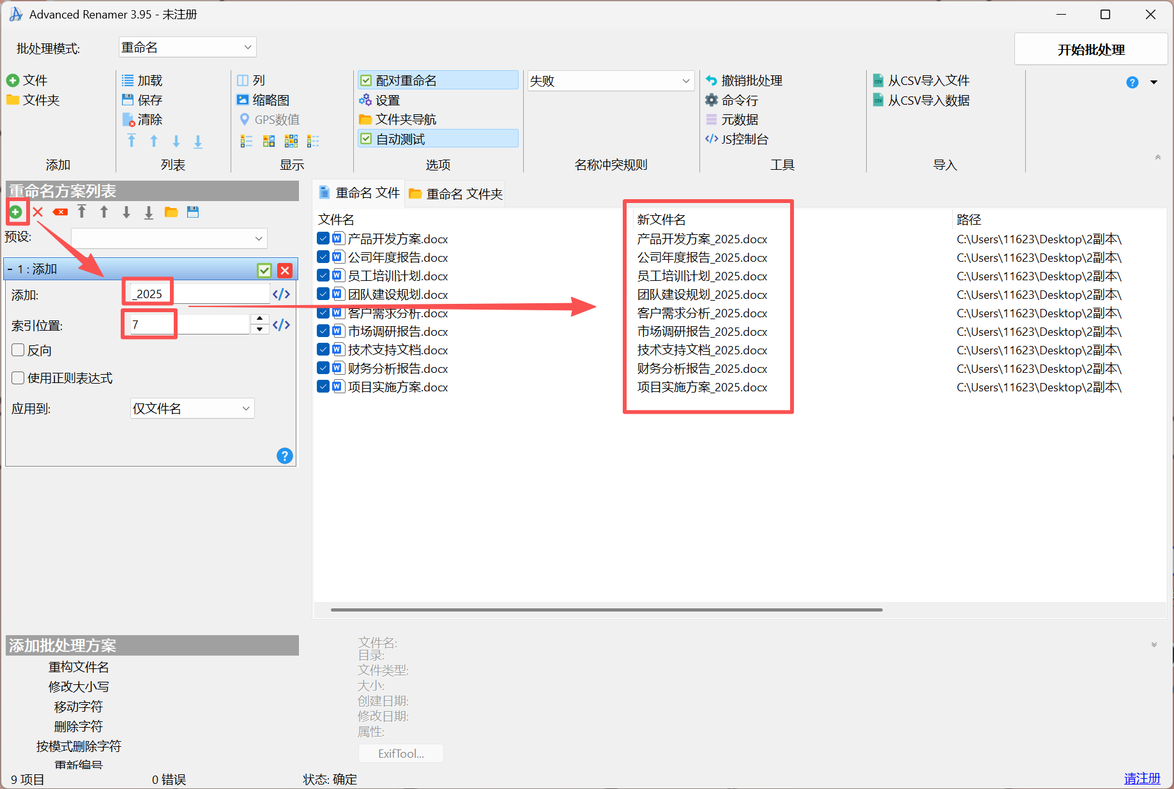Enable the 反向 checkbox
This screenshot has height=789, width=1174.
pos(18,350)
